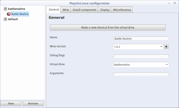Select the battlerealms drive tree item
This screenshot has width=179, height=108.
(17, 9)
